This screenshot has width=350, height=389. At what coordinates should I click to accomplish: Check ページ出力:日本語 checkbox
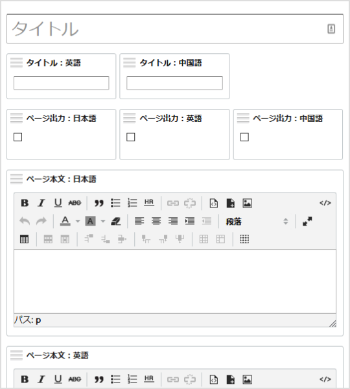click(17, 137)
